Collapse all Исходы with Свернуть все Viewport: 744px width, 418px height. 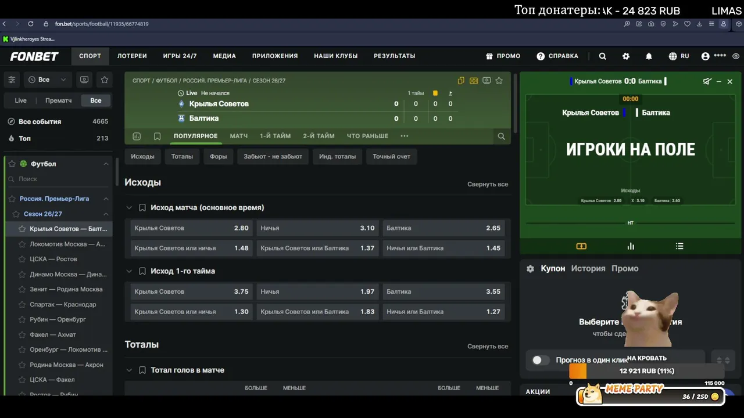(488, 184)
